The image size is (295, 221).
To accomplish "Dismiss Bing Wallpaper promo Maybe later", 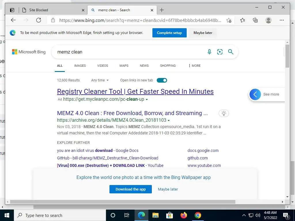I will 168,189.
